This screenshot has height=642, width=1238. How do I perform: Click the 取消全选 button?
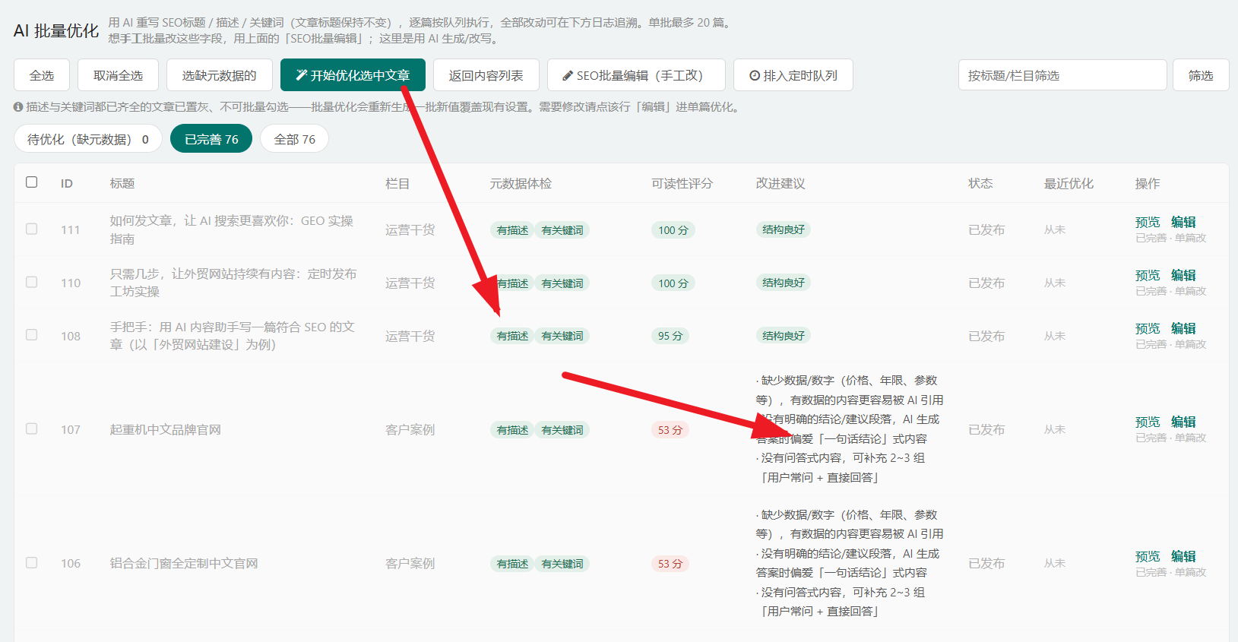(x=118, y=75)
